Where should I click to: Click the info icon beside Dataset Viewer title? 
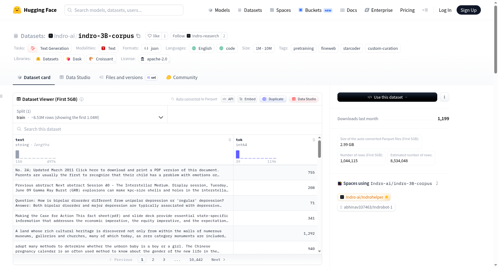point(82,99)
